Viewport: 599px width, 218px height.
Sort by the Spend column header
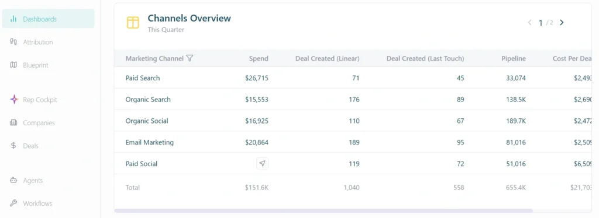tap(259, 59)
